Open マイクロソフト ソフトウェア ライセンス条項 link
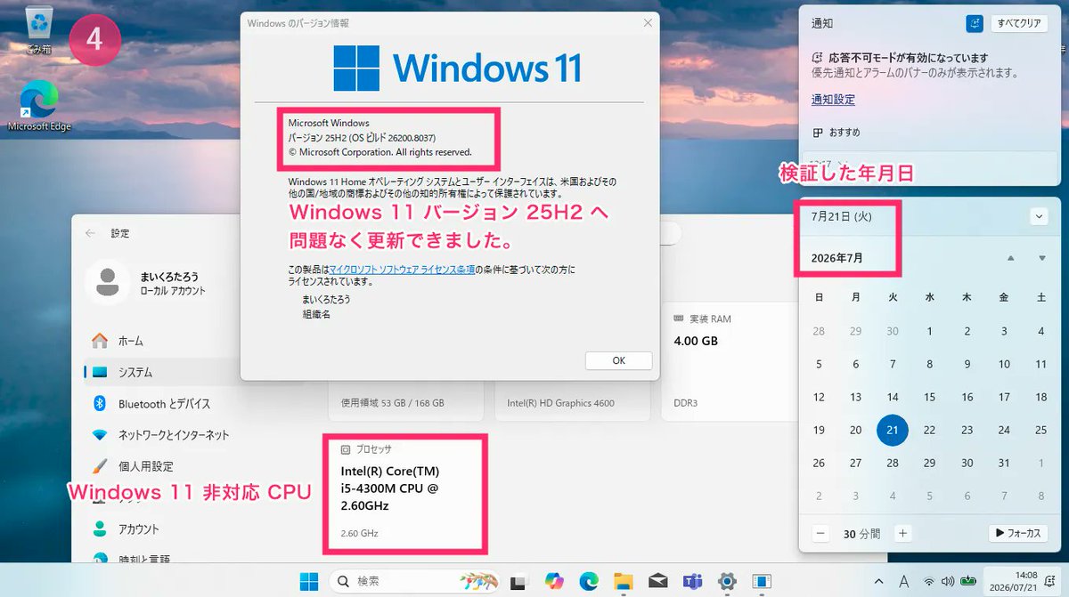Image resolution: width=1069 pixels, height=597 pixels. 401,270
